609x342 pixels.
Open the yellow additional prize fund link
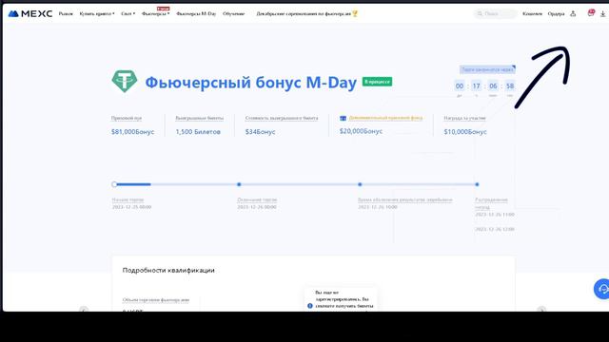(x=385, y=118)
